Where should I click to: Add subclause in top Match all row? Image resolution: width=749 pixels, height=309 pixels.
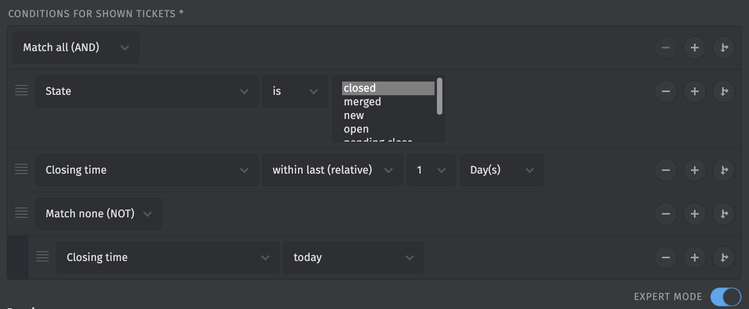click(724, 48)
